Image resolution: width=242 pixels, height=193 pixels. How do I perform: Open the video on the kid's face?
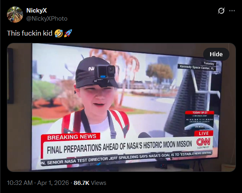click(96, 98)
